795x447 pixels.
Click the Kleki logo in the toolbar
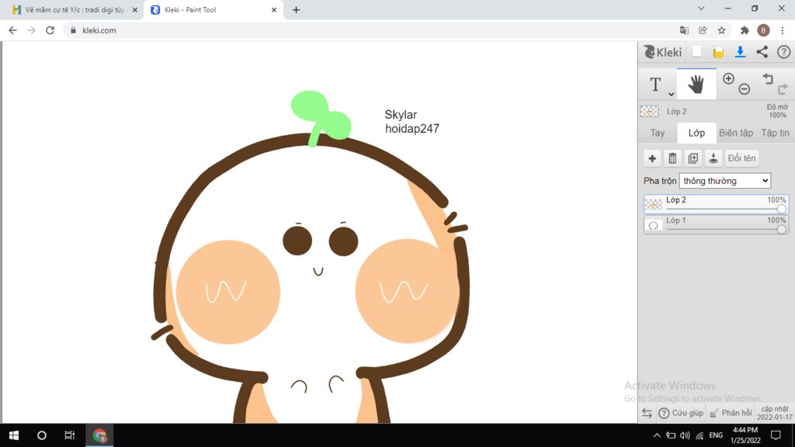(663, 52)
